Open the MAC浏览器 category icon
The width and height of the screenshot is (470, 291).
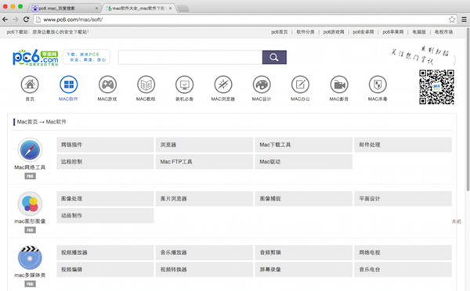pyautogui.click(x=223, y=84)
